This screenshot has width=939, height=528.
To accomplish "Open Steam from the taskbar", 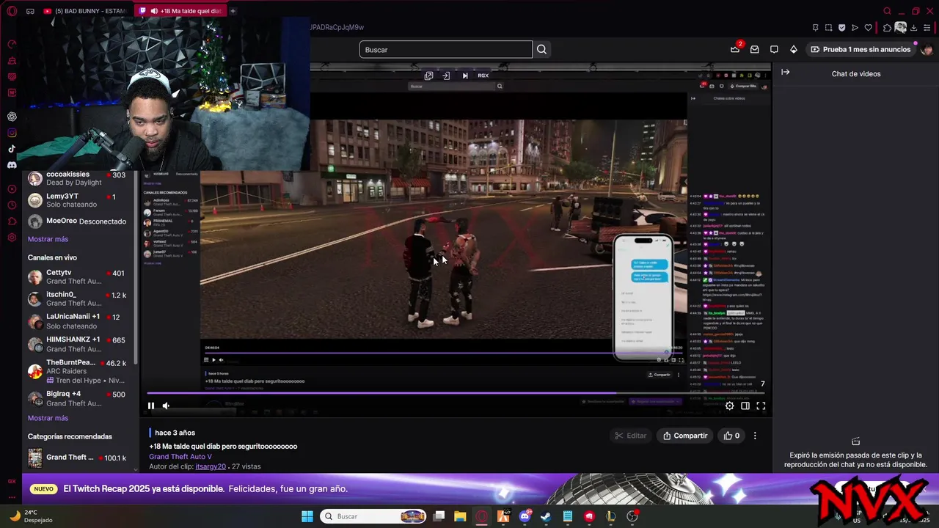I will [x=546, y=516].
